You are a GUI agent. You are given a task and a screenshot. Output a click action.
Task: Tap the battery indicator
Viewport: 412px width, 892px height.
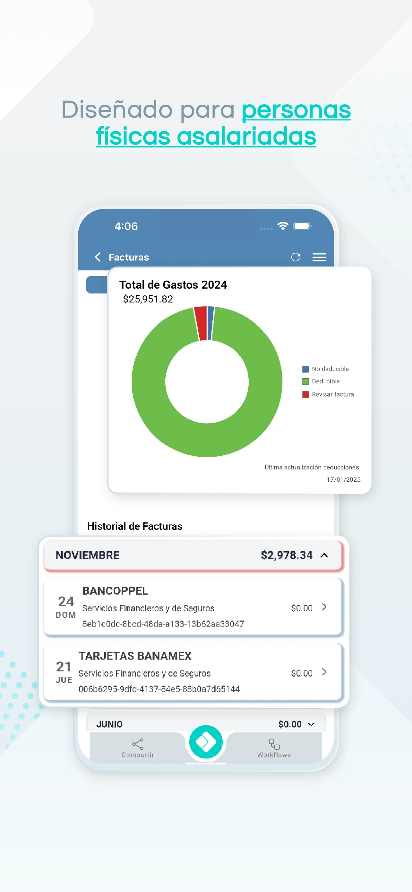(x=302, y=226)
